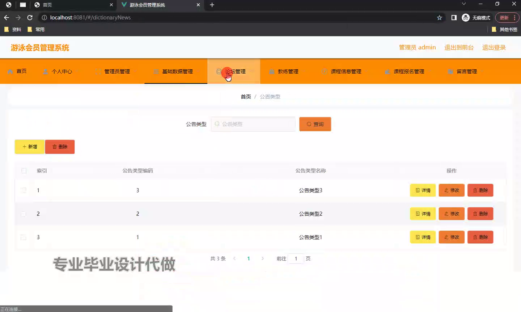Click the icon beside 管理员管理
This screenshot has height=312, width=521.
point(98,71)
